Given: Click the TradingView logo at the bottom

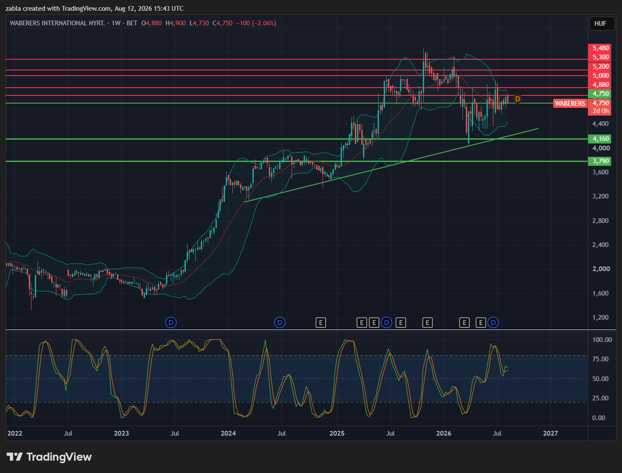Looking at the screenshot, I should (x=49, y=457).
